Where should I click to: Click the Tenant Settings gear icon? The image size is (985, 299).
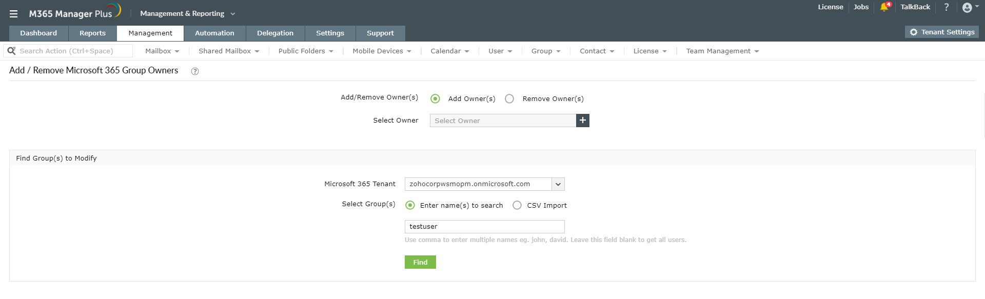914,32
